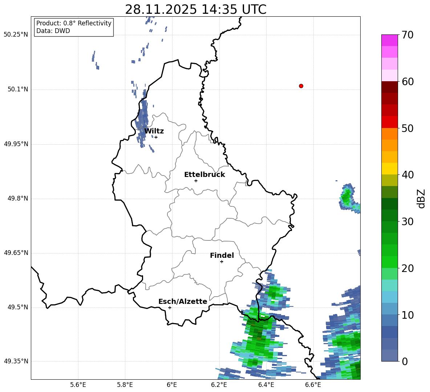Click the 6.4°E longitude label

tap(266, 385)
